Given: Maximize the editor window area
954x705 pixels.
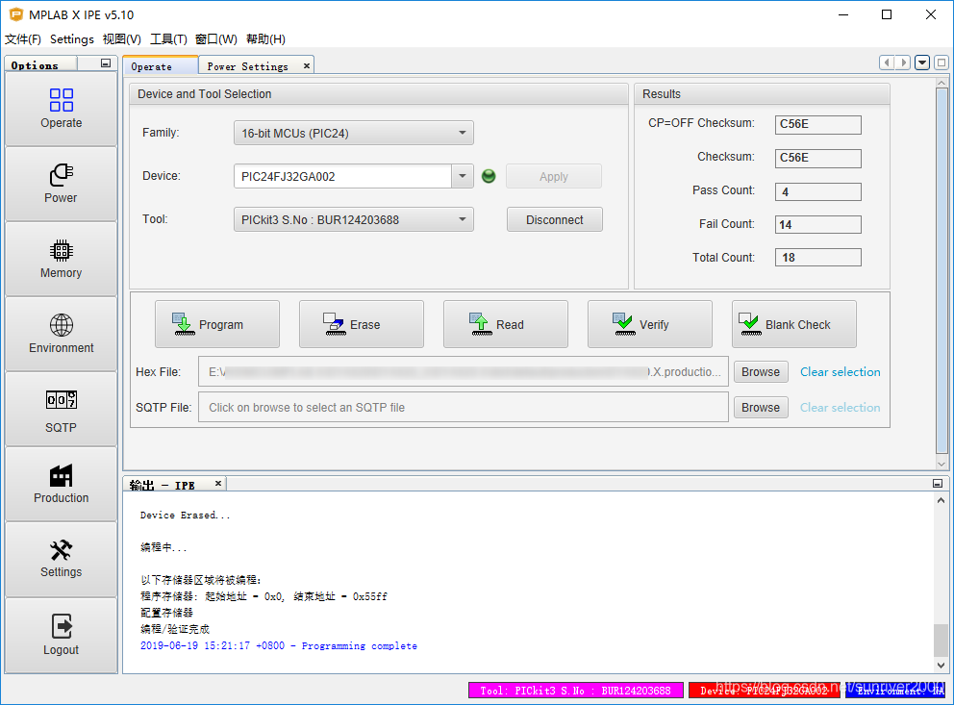Looking at the screenshot, I should point(941,63).
